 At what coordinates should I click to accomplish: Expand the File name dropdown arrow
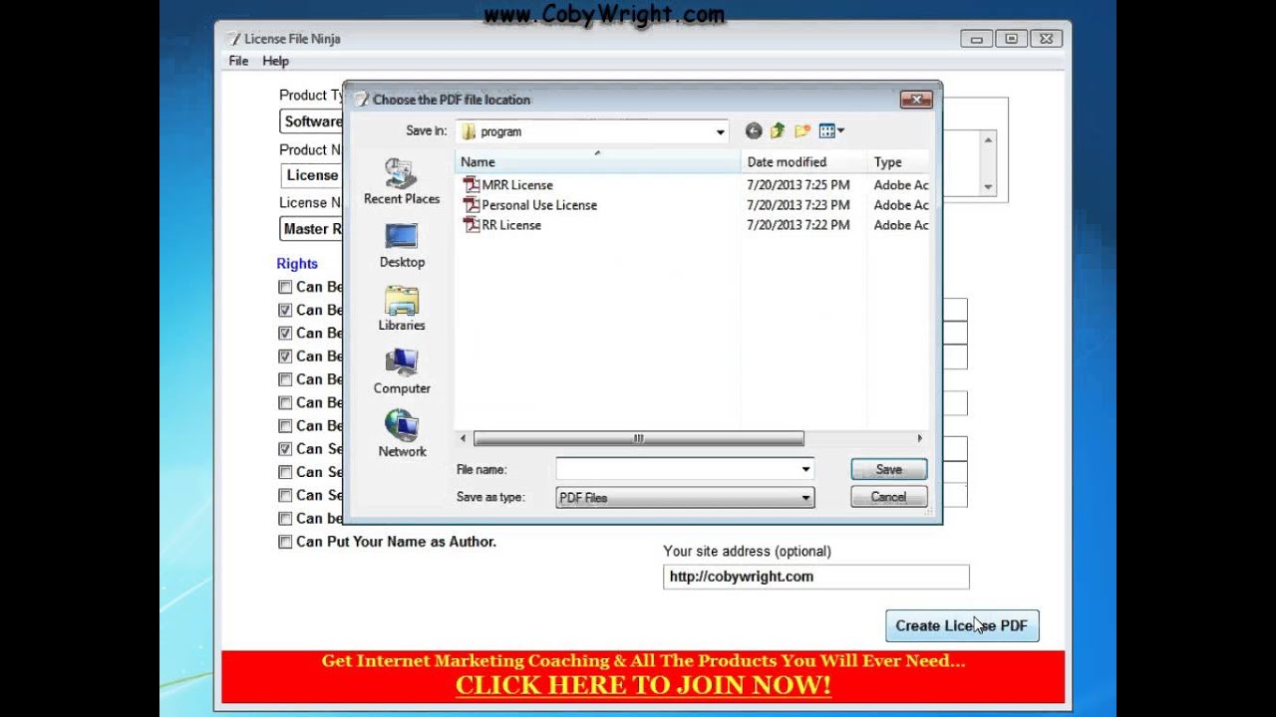tap(805, 469)
